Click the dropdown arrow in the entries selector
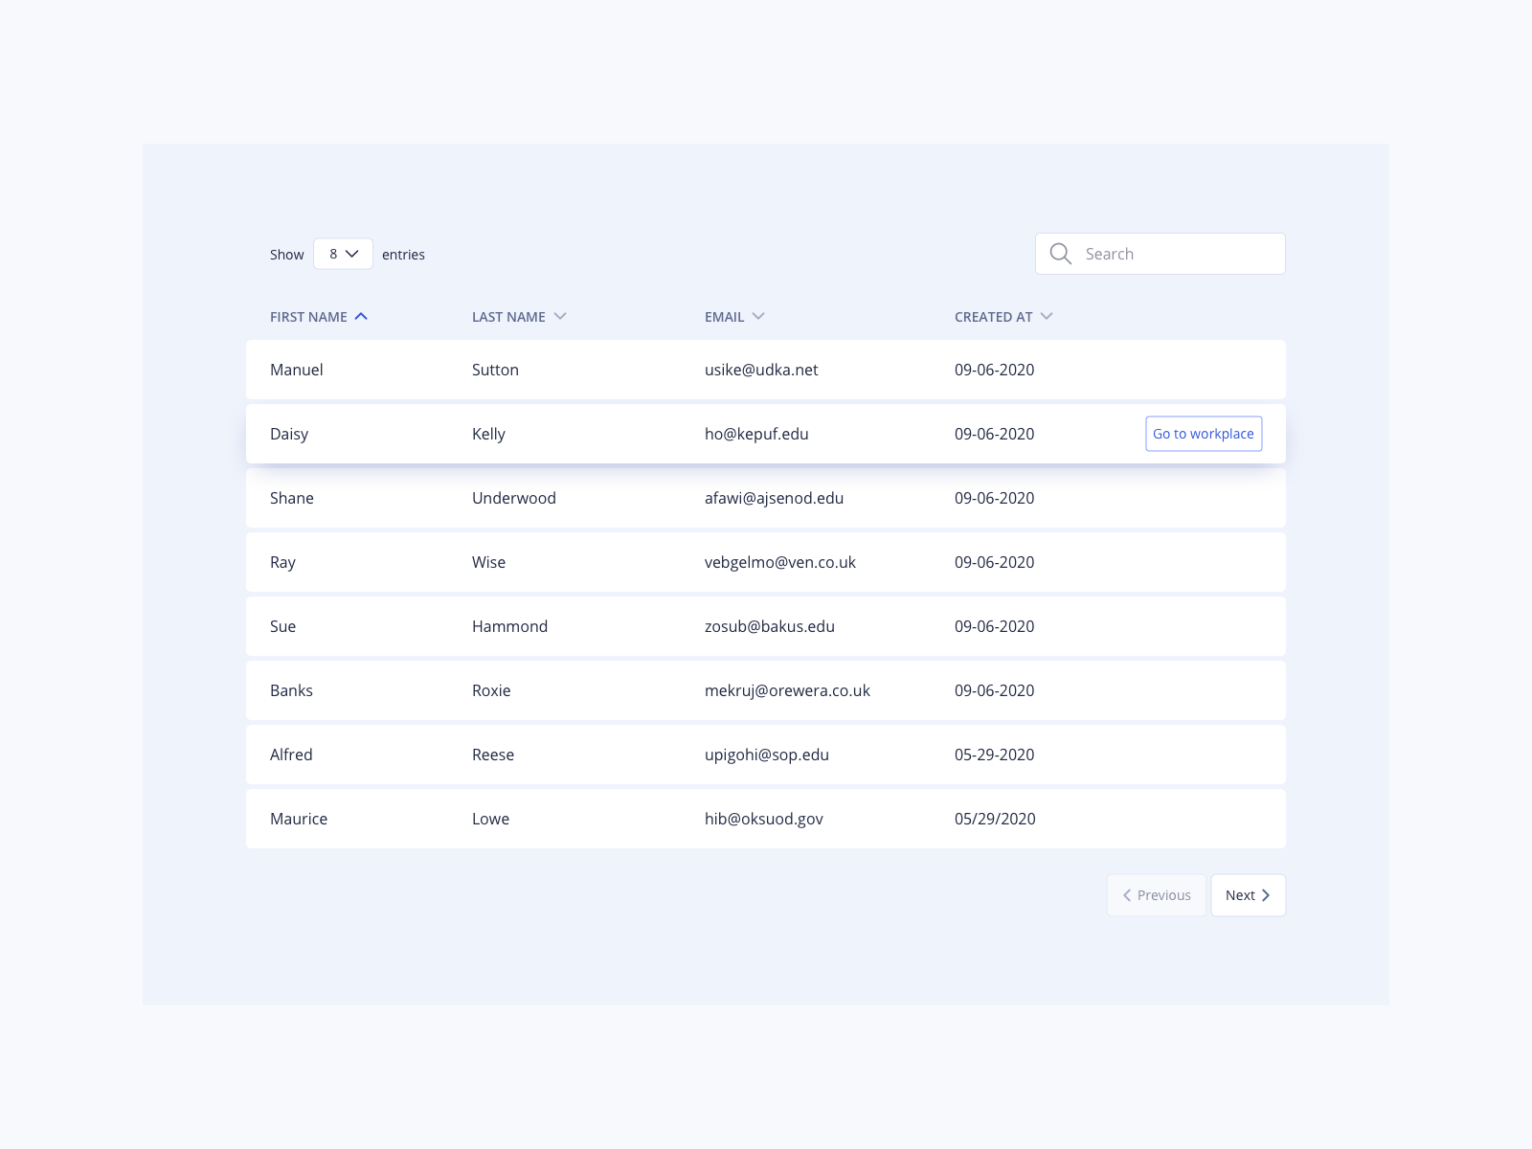This screenshot has width=1532, height=1149. click(x=352, y=254)
